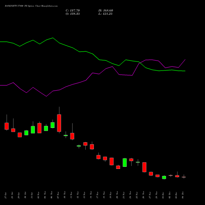Click the green candle above 01 Dec

point(164,178)
